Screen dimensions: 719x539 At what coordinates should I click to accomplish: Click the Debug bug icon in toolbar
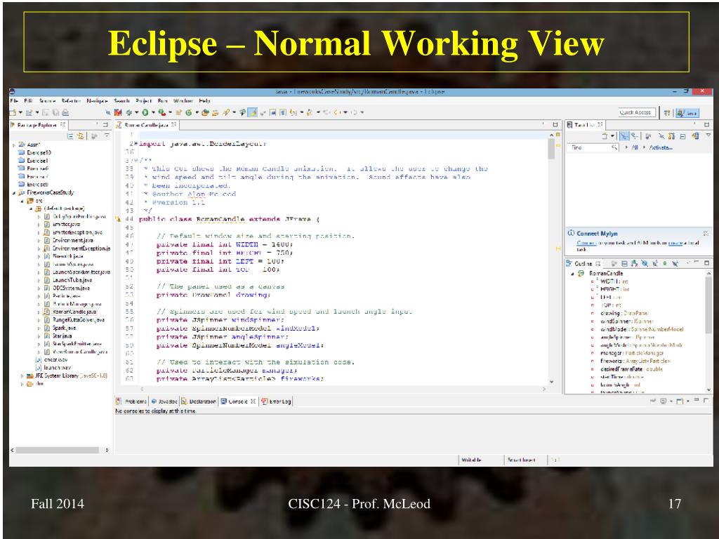point(129,112)
